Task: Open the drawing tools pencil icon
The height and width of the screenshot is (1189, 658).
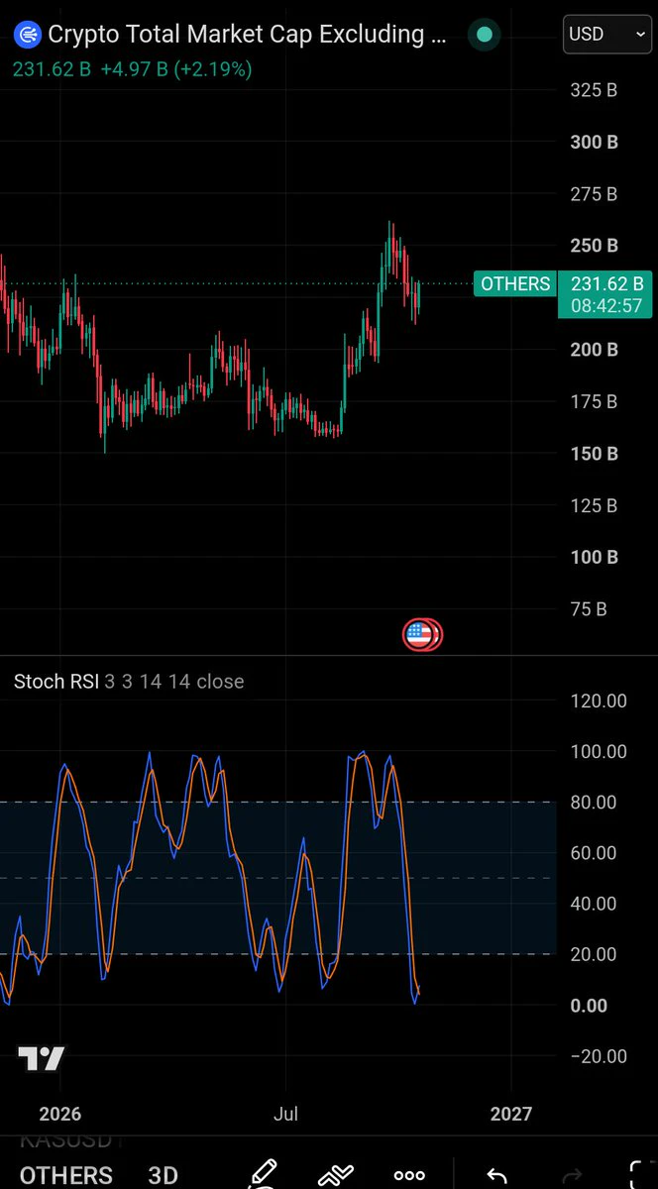Action: tap(264, 1174)
